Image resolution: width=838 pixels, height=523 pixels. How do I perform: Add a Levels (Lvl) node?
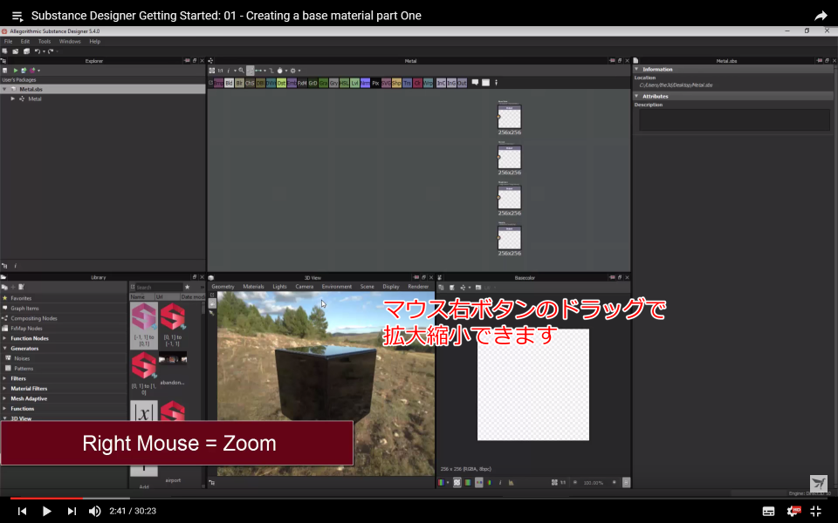pos(355,83)
